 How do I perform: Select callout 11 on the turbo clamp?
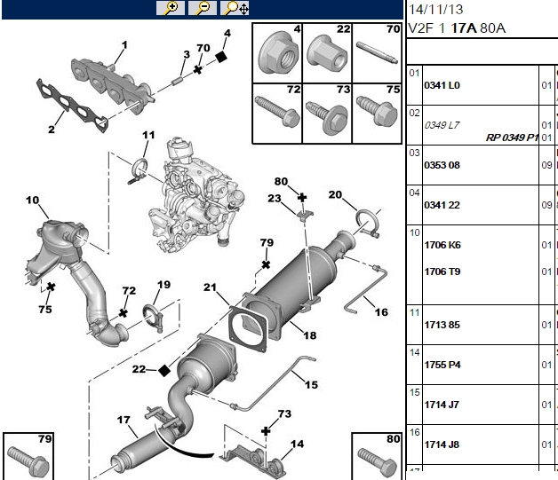point(148,135)
